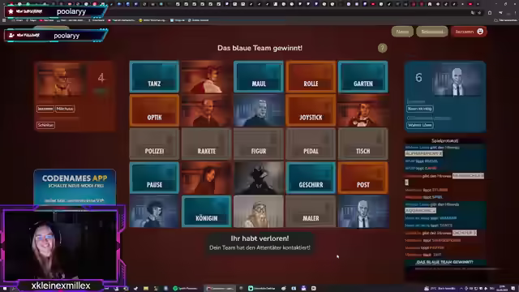Open the Windows Start button in taskbar
The width and height of the screenshot is (519, 292).
tap(5, 289)
